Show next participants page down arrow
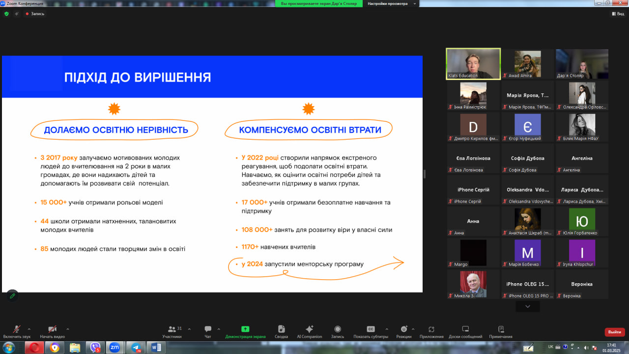 click(x=528, y=306)
